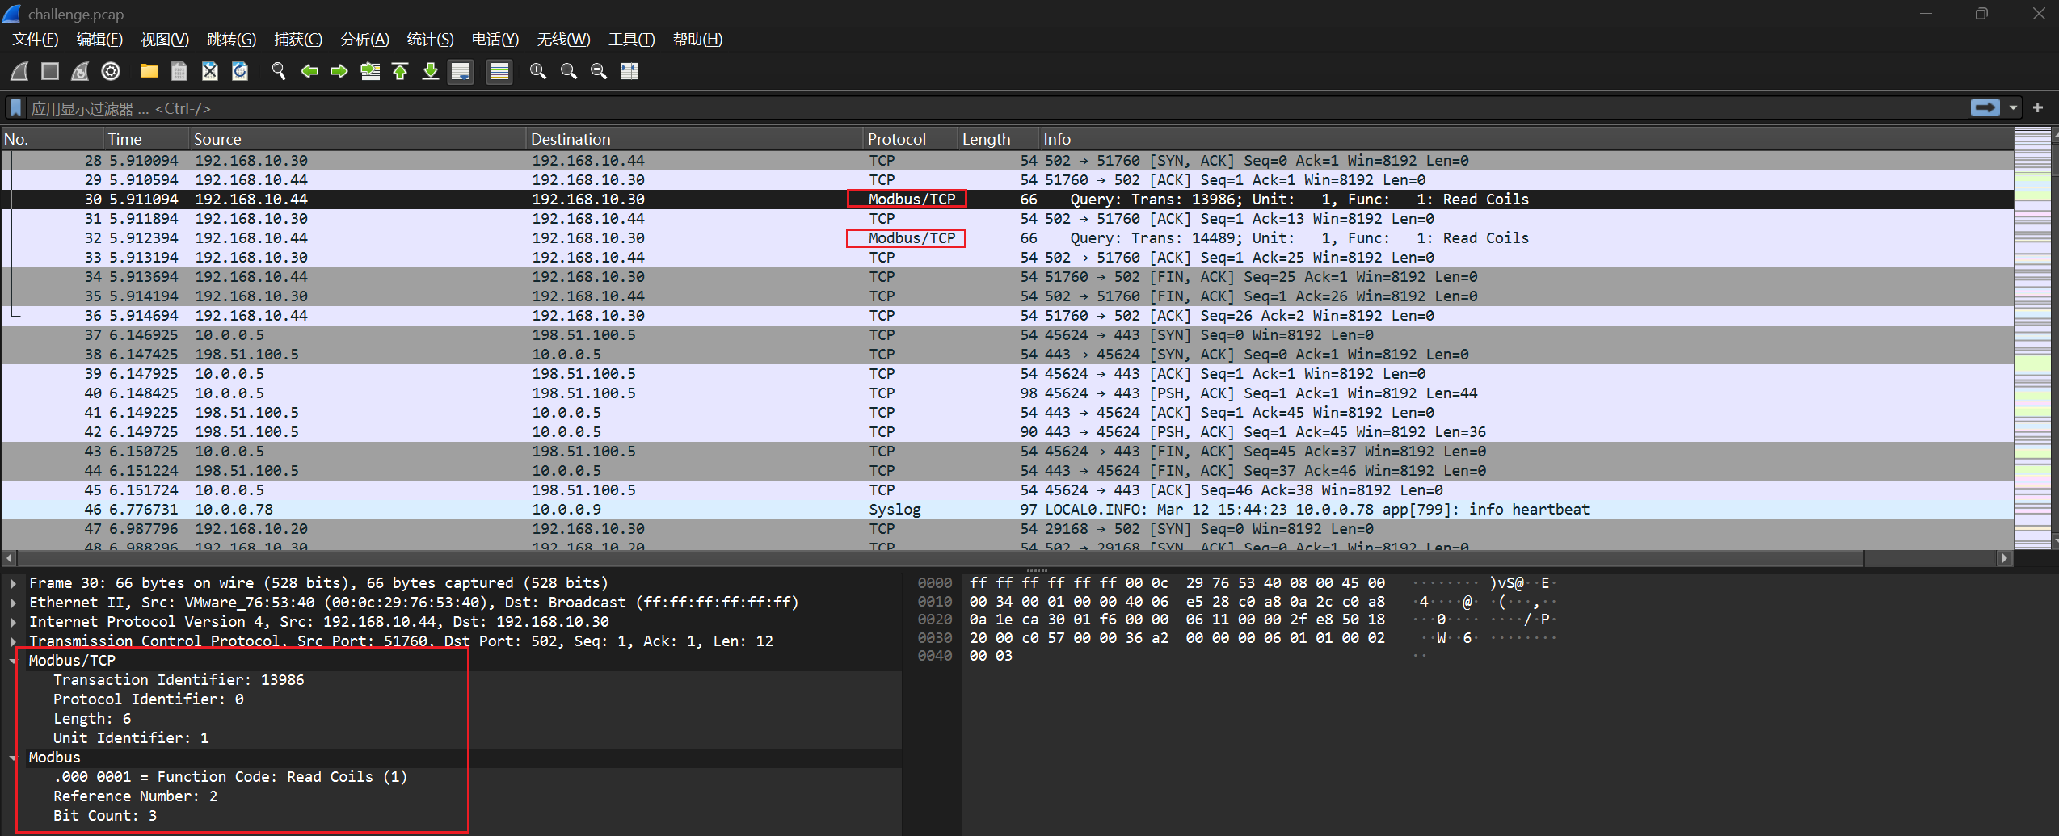Apply display filter with the arrow button
Screen dimensions: 2059x836
(x=1985, y=108)
